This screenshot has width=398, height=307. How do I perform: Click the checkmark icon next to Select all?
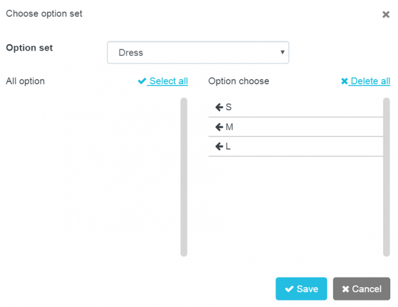pyautogui.click(x=142, y=81)
